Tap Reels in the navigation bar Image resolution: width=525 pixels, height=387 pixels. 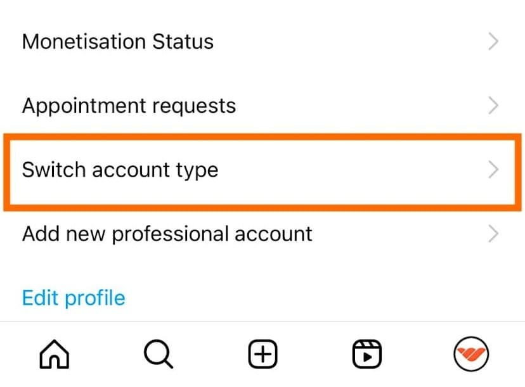tap(366, 353)
